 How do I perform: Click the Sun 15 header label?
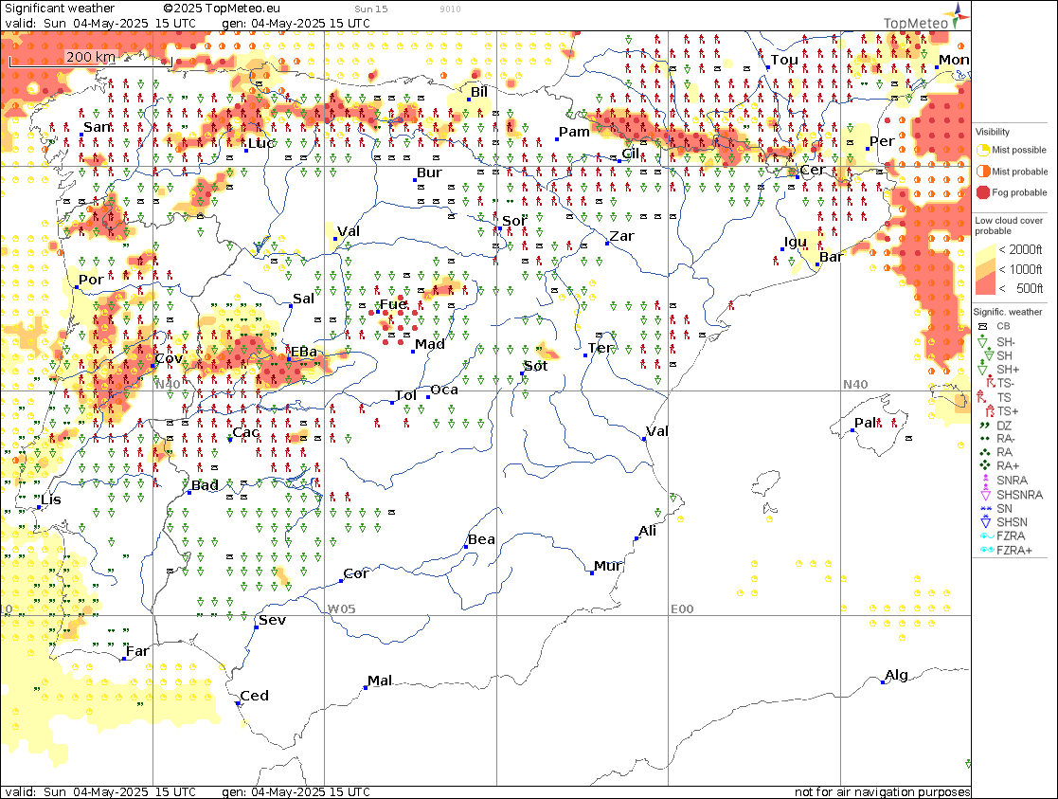pos(371,9)
